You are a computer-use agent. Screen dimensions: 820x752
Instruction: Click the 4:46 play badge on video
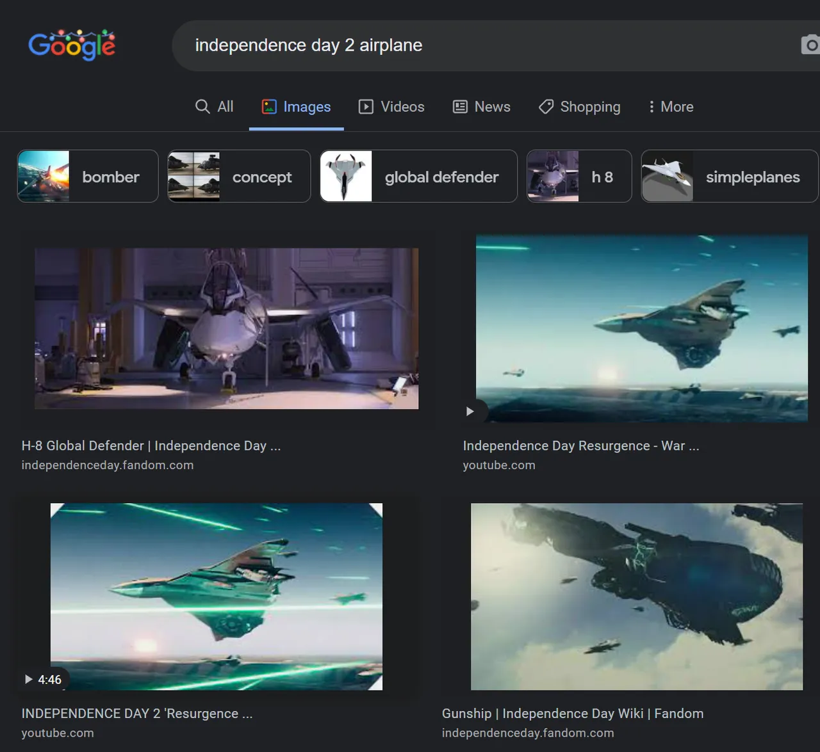click(44, 679)
